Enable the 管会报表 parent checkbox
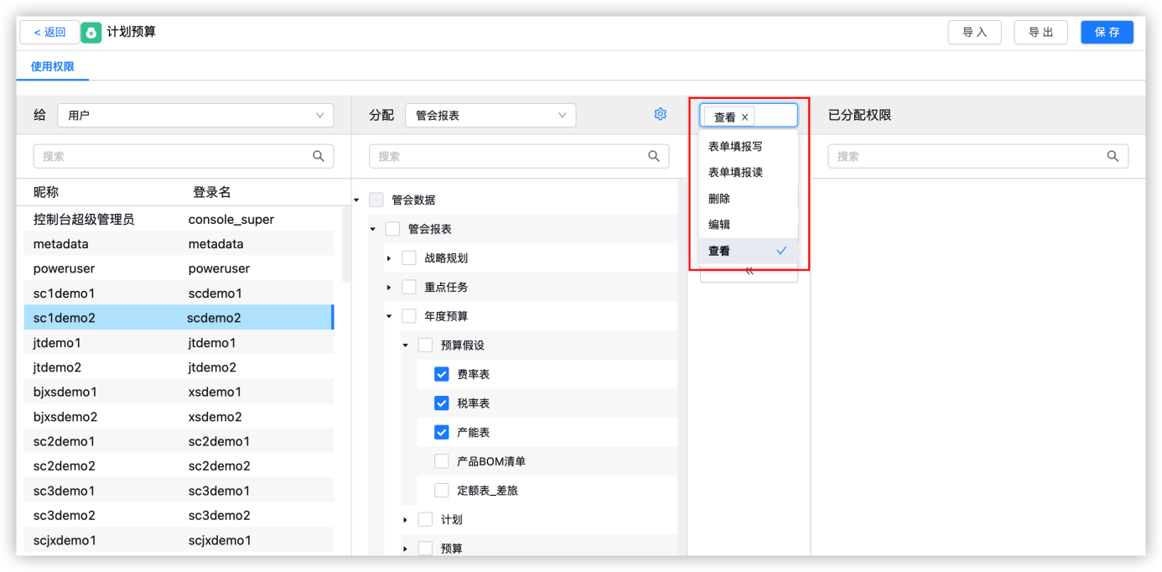Viewport: 1162px width, 572px height. click(x=391, y=228)
